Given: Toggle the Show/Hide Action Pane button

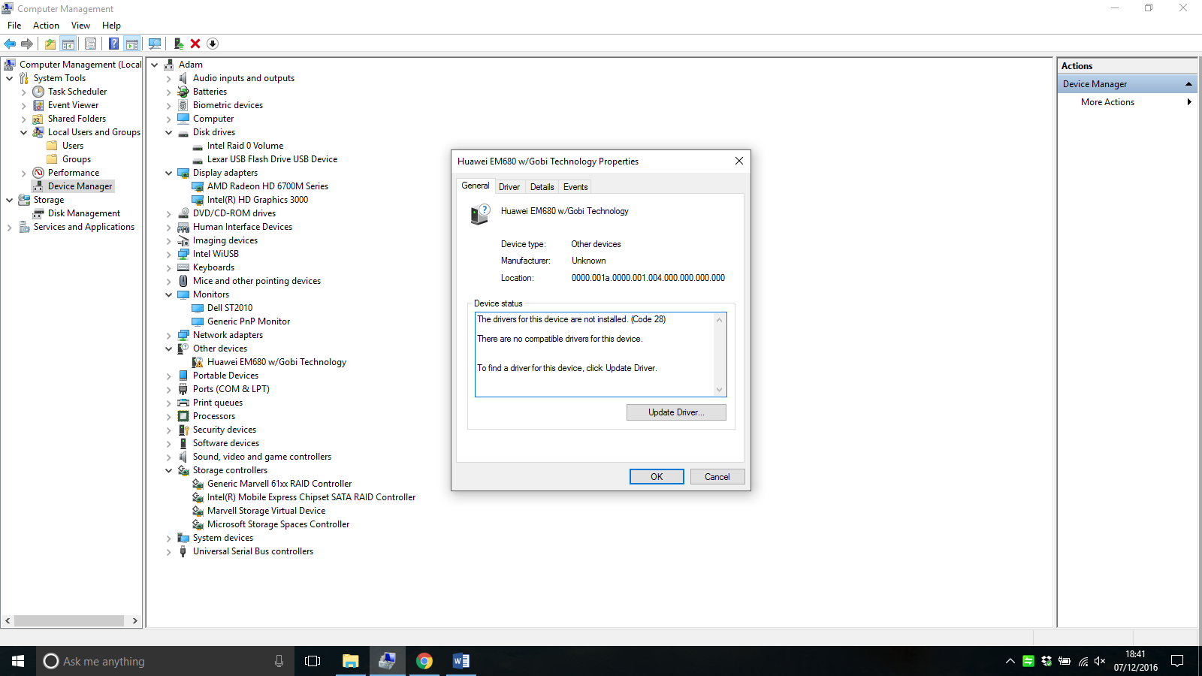Looking at the screenshot, I should pyautogui.click(x=132, y=44).
